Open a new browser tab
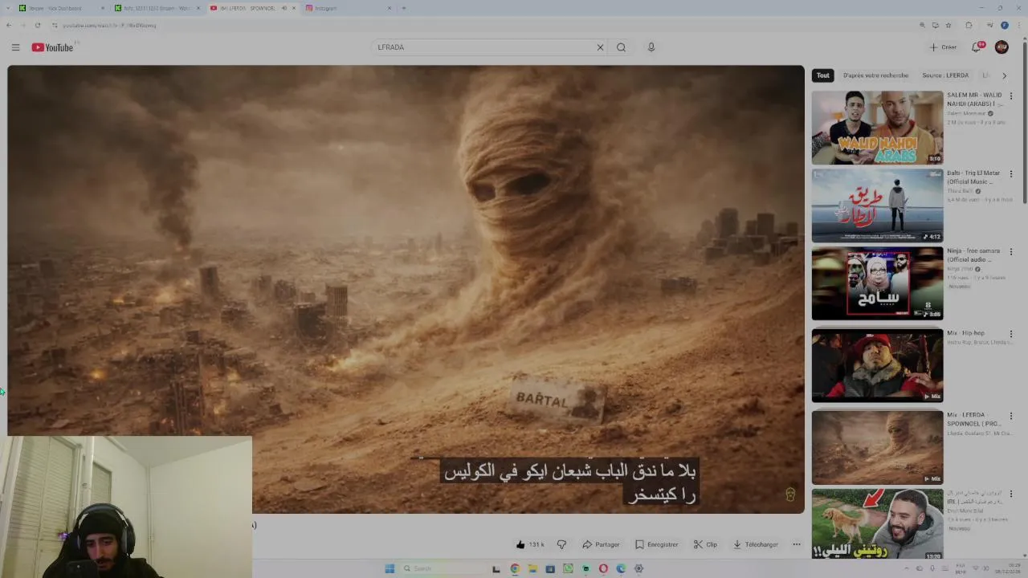1028x578 pixels. [x=403, y=8]
